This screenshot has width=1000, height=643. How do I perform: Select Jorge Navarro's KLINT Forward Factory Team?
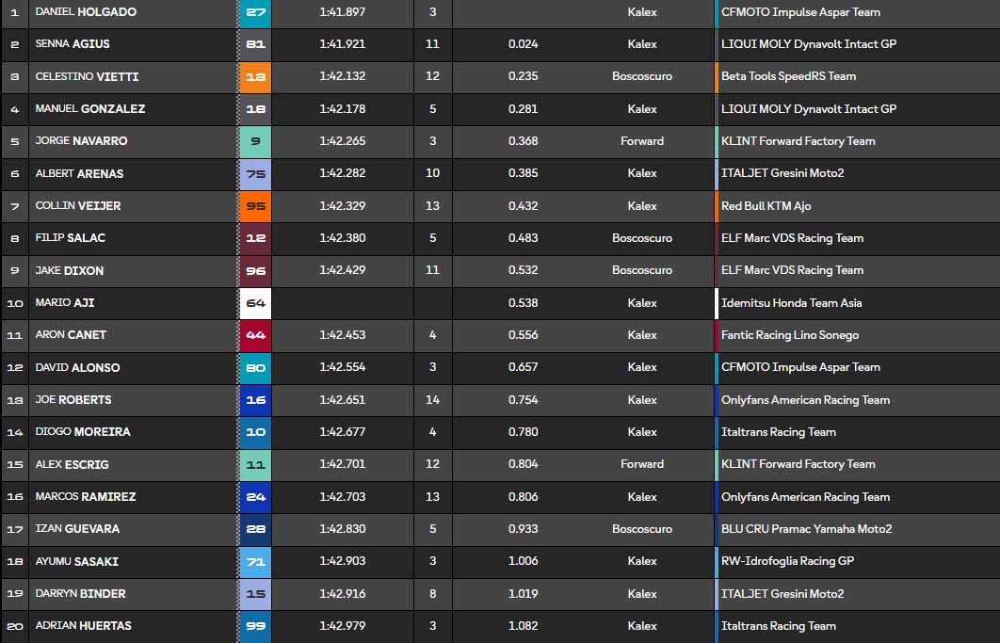(x=798, y=141)
